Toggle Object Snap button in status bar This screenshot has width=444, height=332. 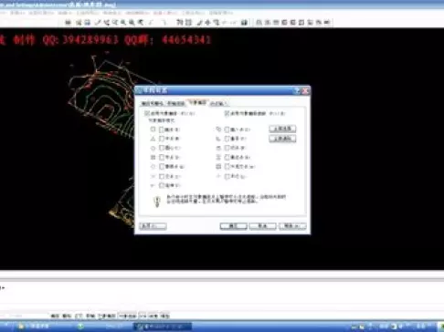tap(107, 316)
